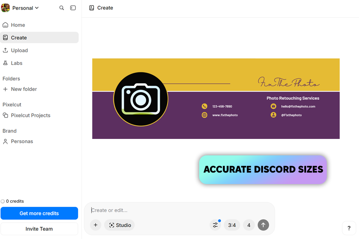Open the settings sliders icon
Image resolution: width=359 pixels, height=239 pixels.
click(x=215, y=225)
